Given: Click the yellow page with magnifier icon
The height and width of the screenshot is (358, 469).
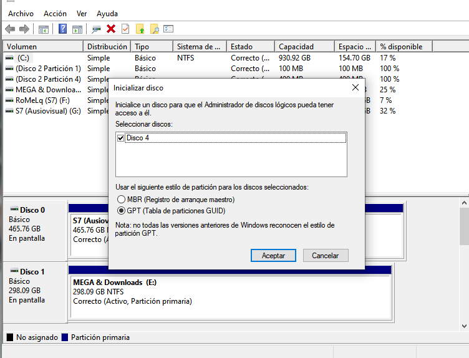Looking at the screenshot, I should [154, 29].
